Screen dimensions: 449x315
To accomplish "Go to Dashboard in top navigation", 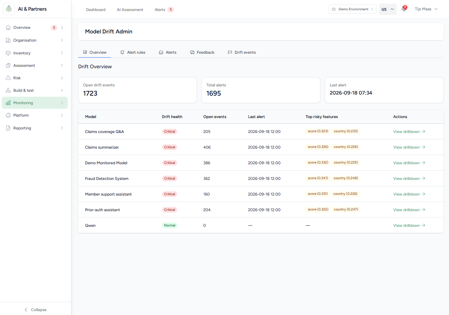I will (96, 10).
